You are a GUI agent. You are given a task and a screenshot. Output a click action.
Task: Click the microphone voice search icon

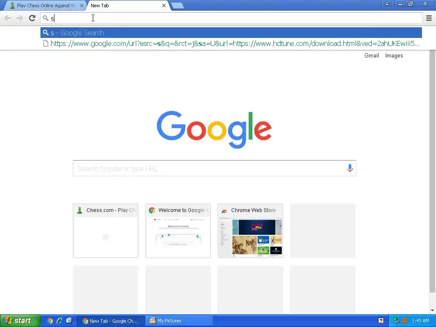(350, 168)
